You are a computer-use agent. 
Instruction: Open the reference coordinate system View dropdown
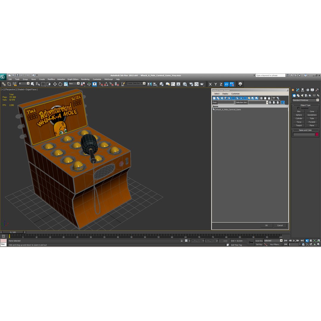[x=74, y=84]
